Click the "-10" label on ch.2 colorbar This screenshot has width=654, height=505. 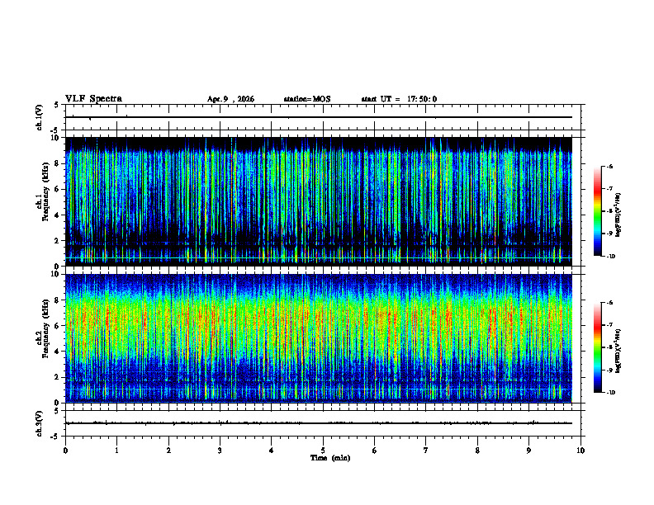[x=610, y=393]
